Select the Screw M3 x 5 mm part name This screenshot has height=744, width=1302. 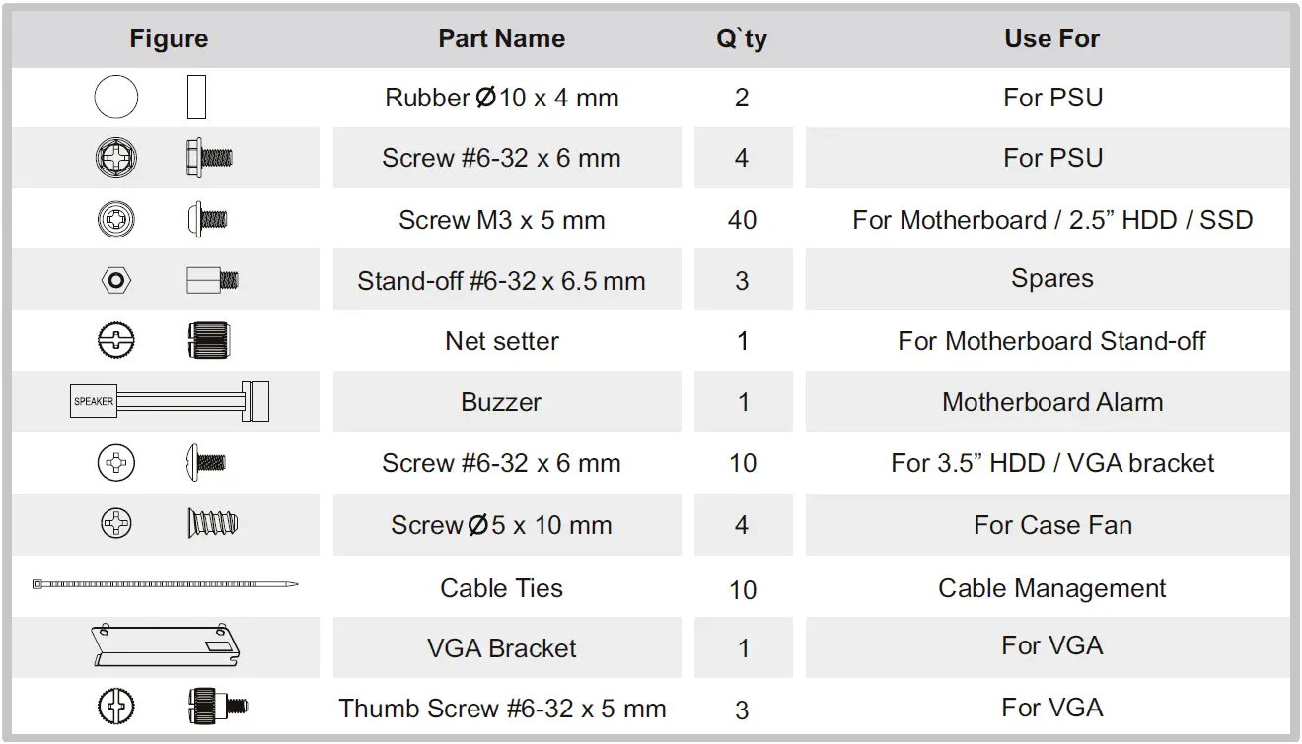tap(501, 220)
